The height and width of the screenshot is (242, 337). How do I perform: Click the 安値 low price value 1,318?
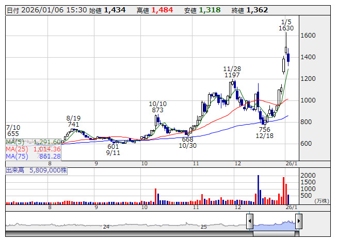pos(209,10)
